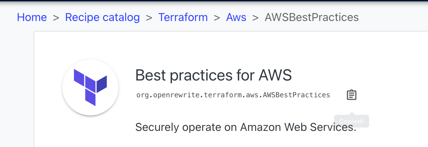Click gray page background beside the card
Viewport: 428px width, 147px height.
(17, 87)
